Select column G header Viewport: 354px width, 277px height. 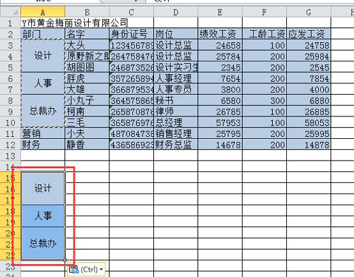[x=309, y=12]
